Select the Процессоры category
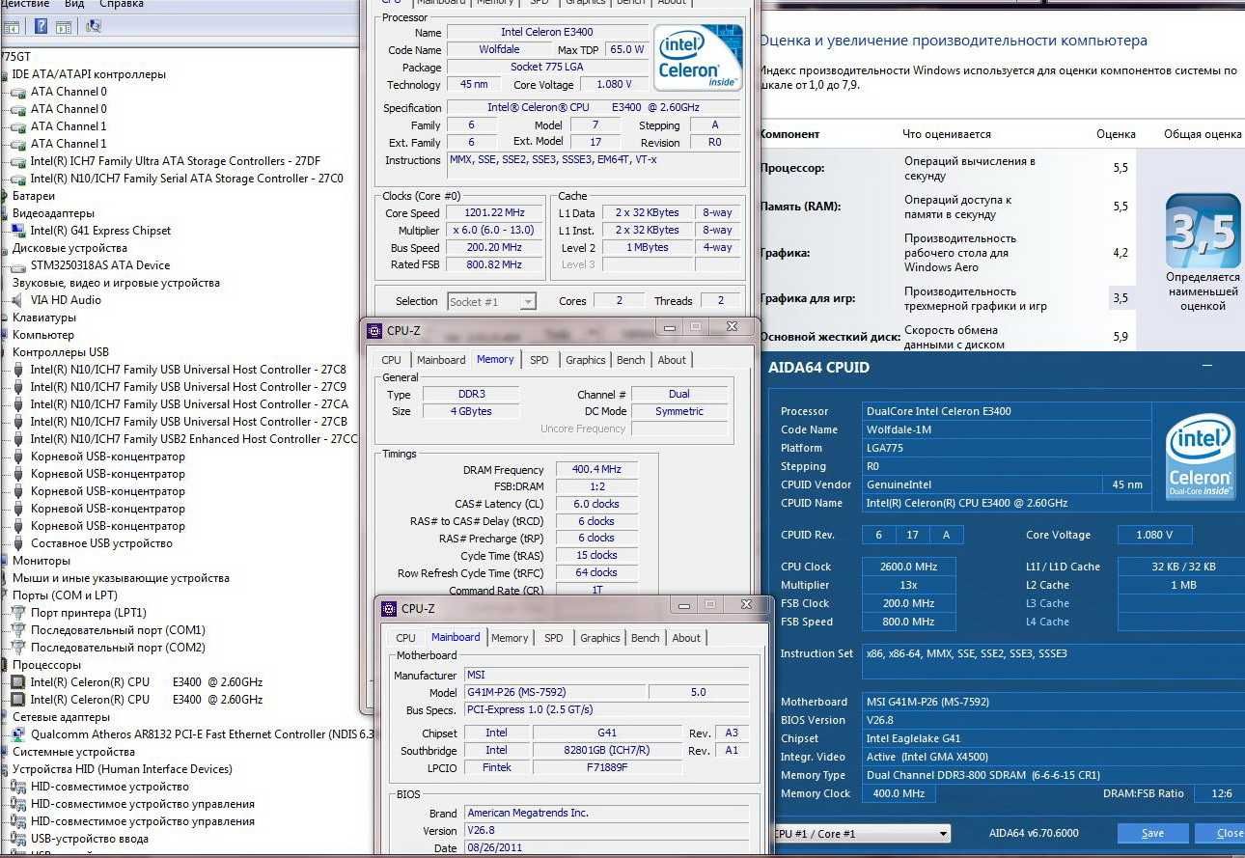This screenshot has height=858, width=1245. tap(46, 665)
